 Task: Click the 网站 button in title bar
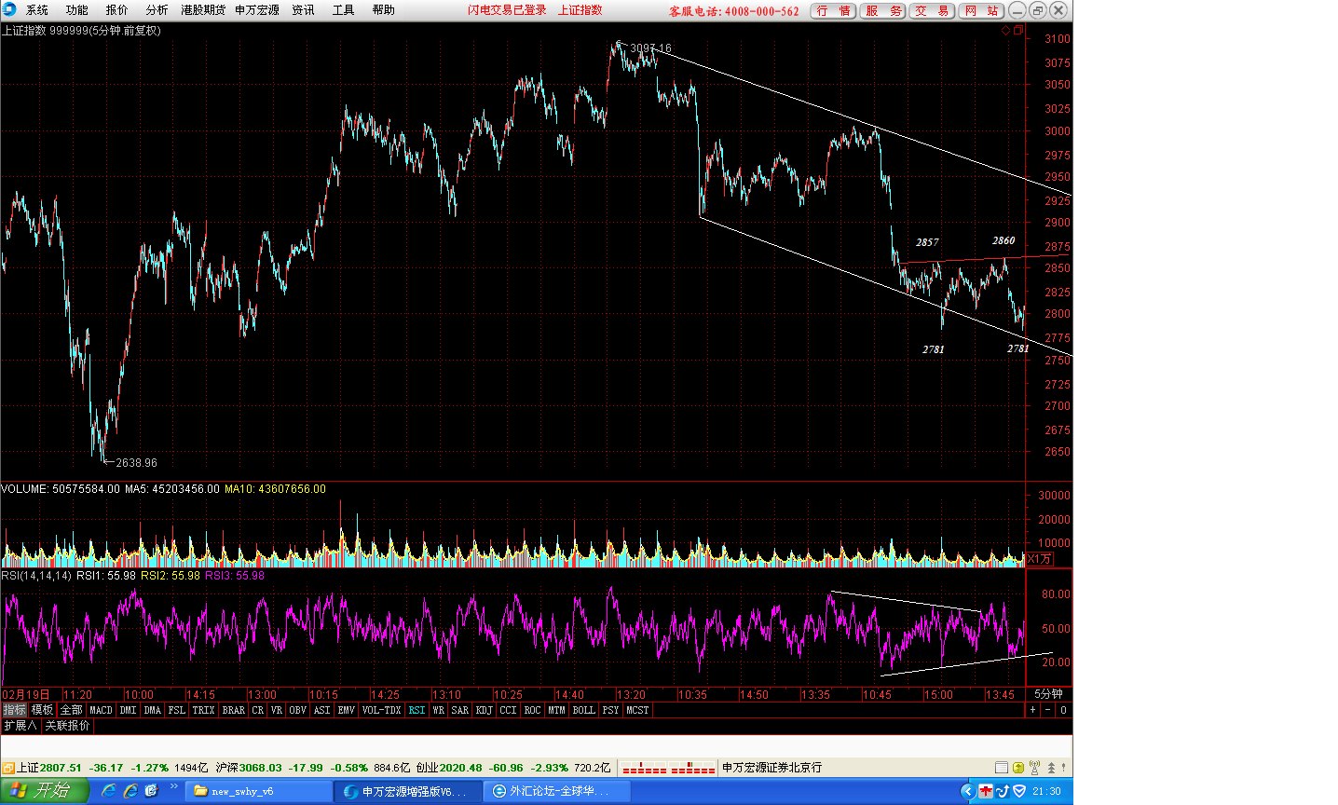[x=982, y=10]
